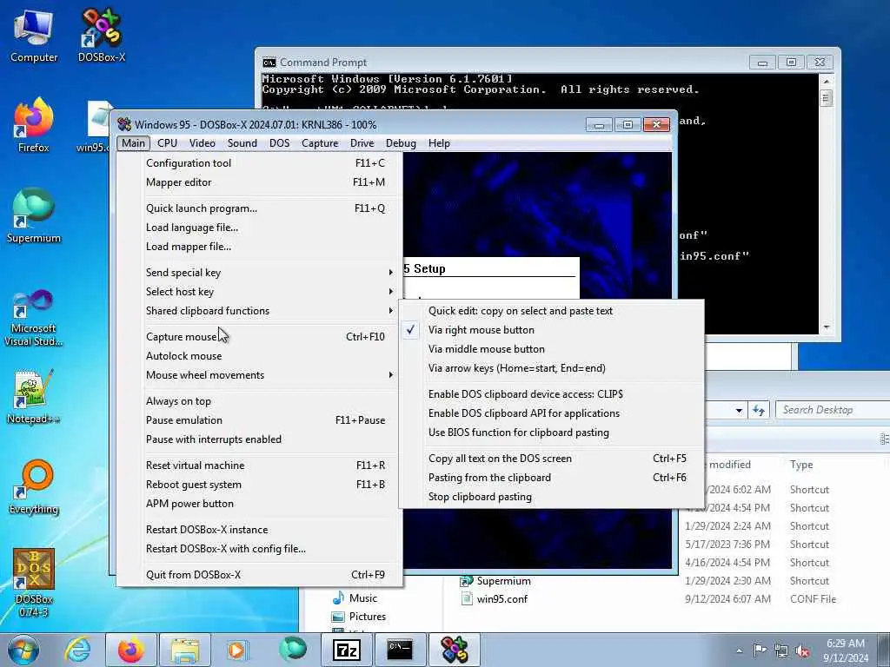Screen dimensions: 890x667
Task: Click the muted volume tray icon
Action: click(802, 650)
